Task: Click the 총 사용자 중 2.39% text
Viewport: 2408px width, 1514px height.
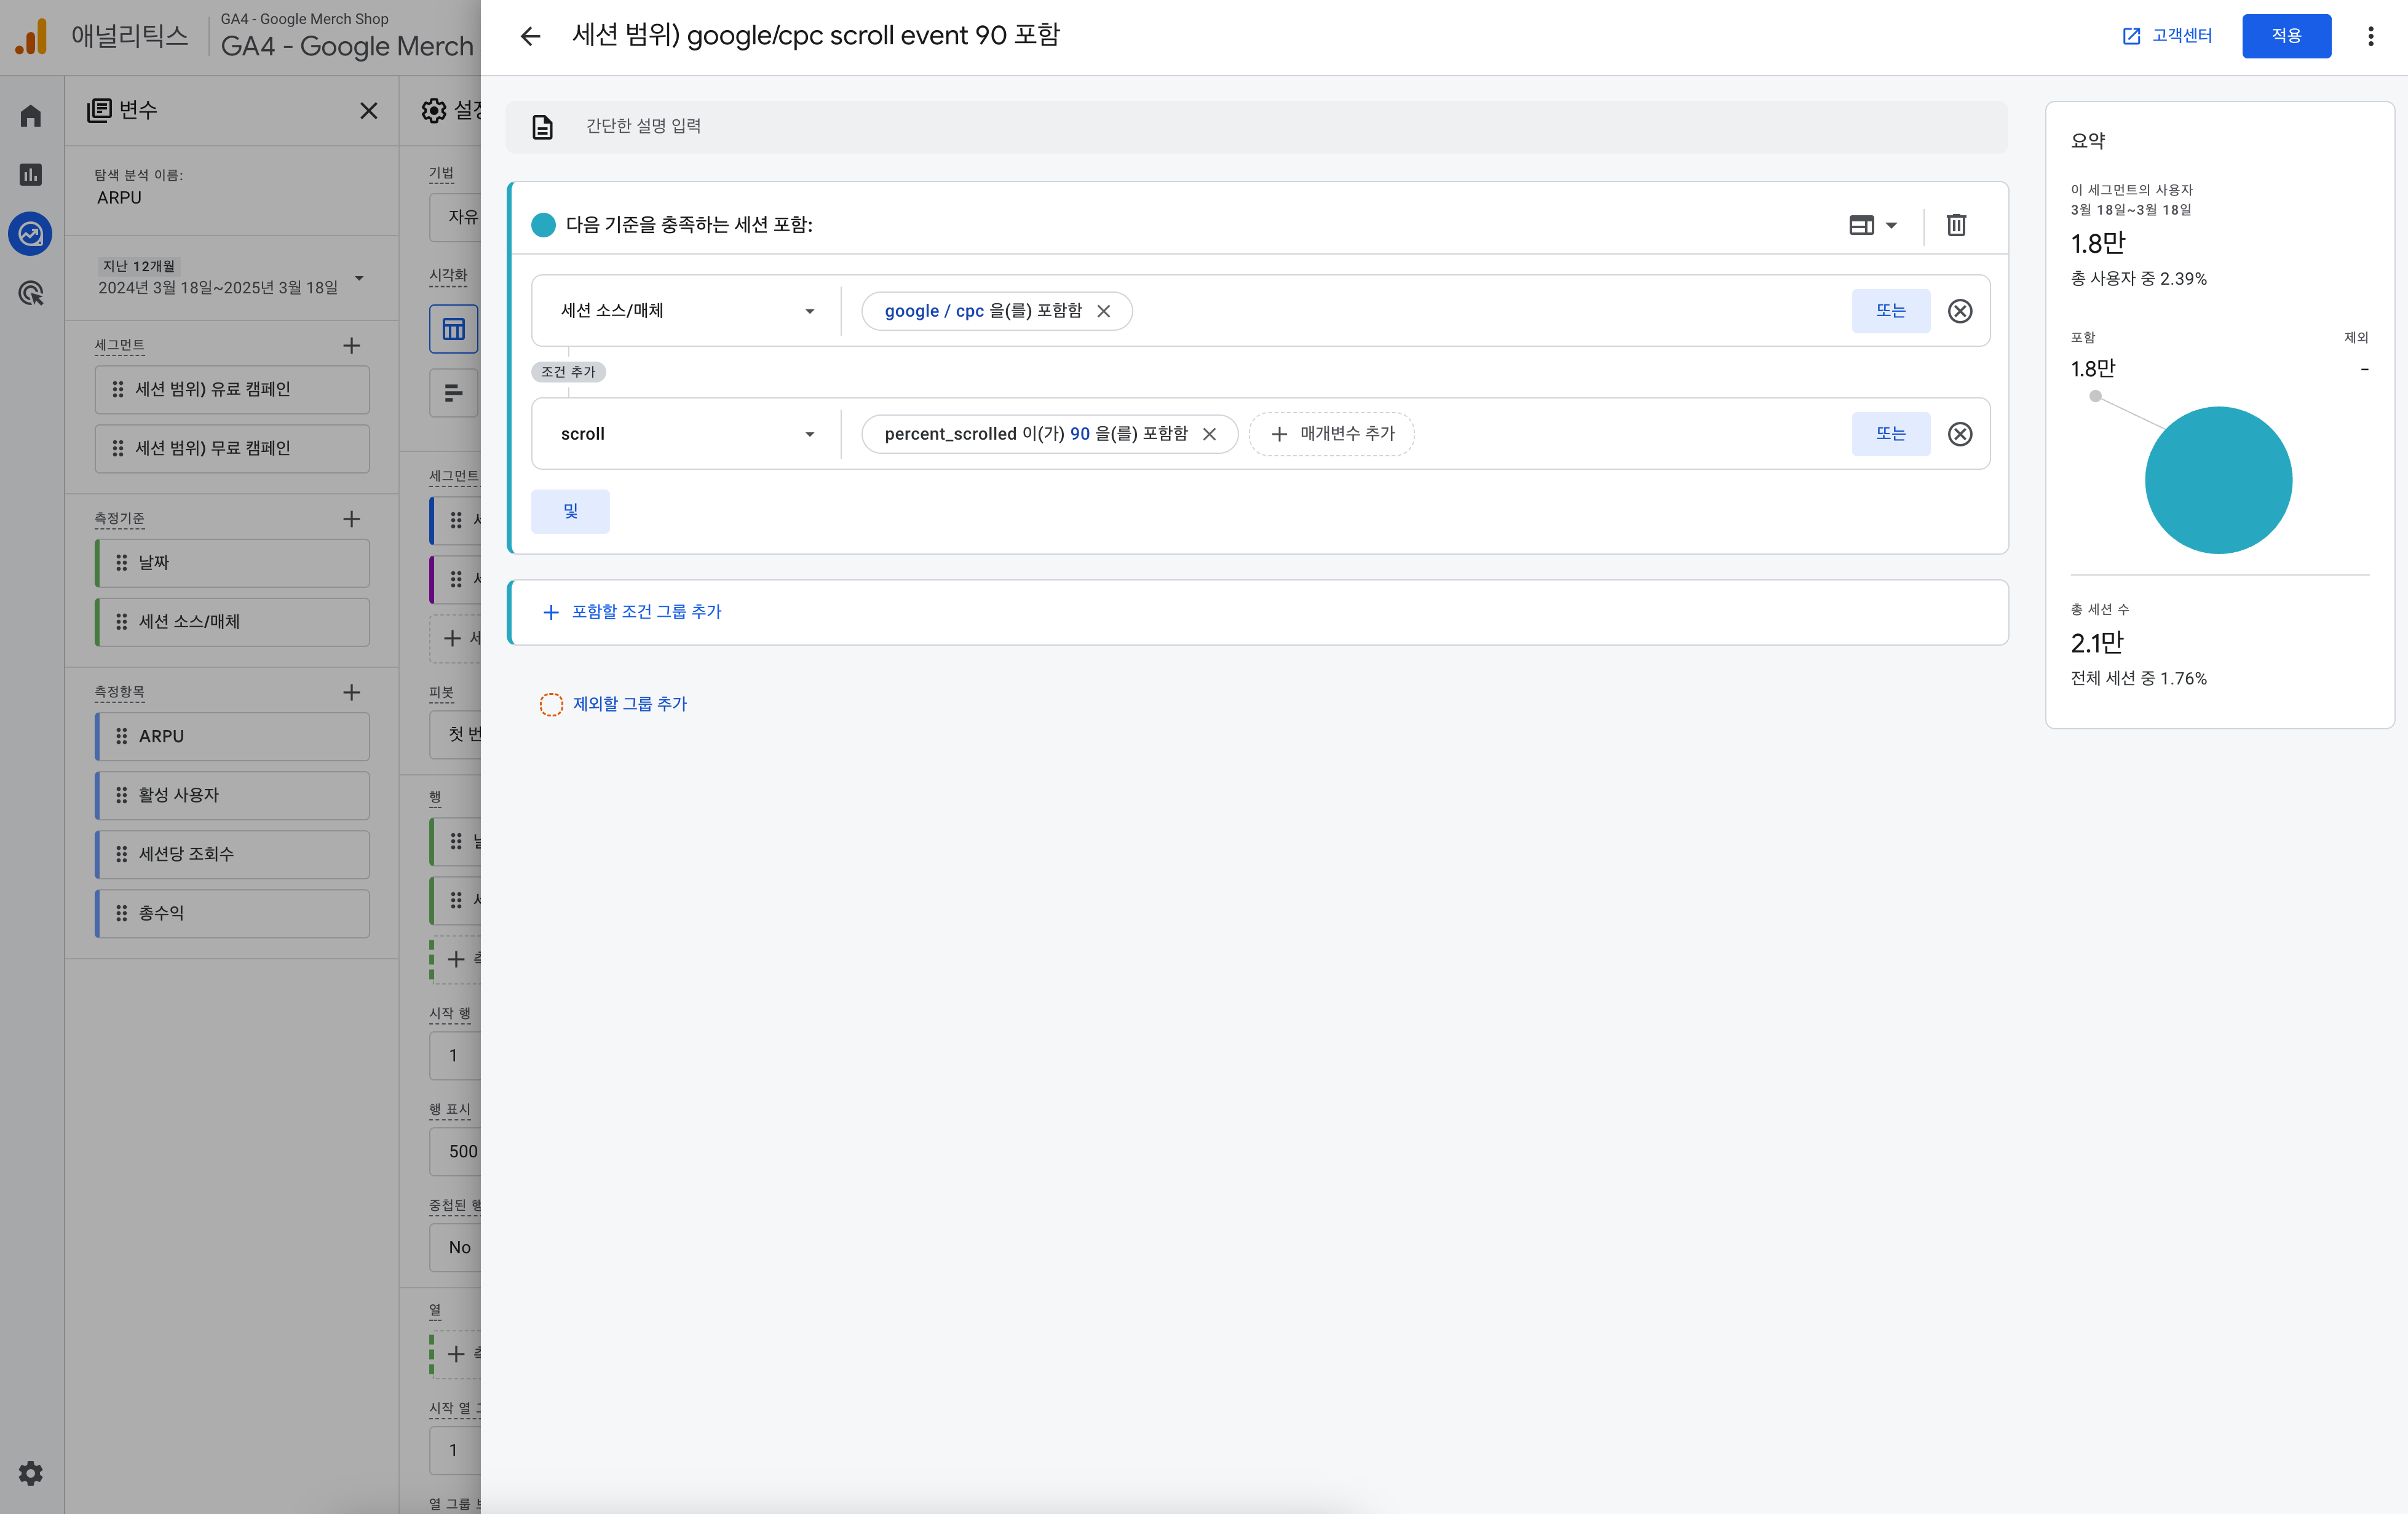Action: pos(2138,279)
